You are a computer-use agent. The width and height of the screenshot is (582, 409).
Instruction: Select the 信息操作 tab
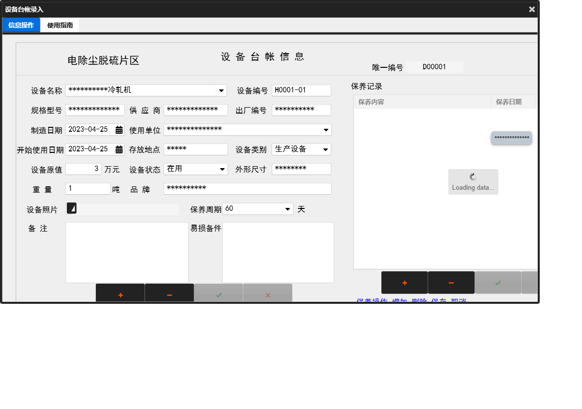(21, 25)
